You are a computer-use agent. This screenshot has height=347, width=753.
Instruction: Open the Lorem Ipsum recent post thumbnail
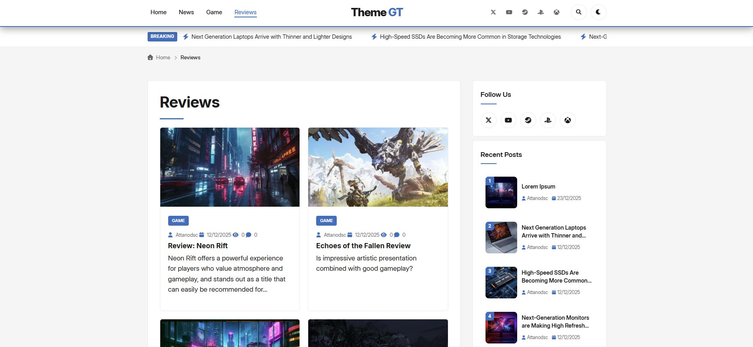(x=501, y=192)
